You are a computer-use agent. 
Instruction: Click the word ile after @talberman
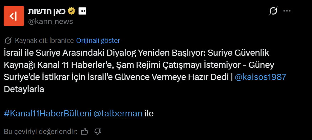pyautogui.click(x=149, y=113)
